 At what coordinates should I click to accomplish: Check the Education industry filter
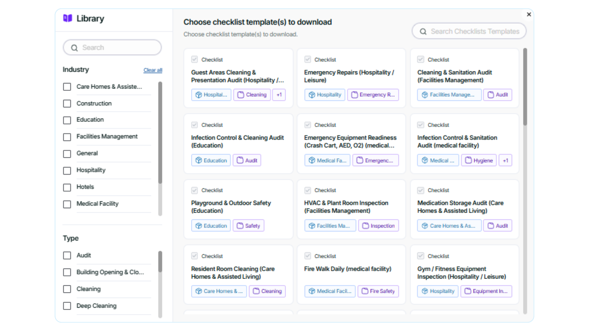(67, 120)
